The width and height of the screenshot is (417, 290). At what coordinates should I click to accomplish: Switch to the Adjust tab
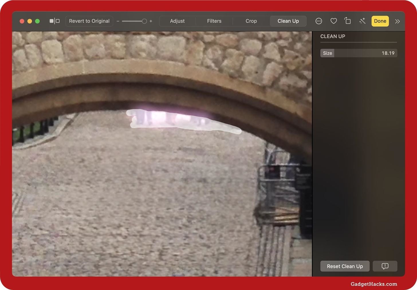click(177, 21)
